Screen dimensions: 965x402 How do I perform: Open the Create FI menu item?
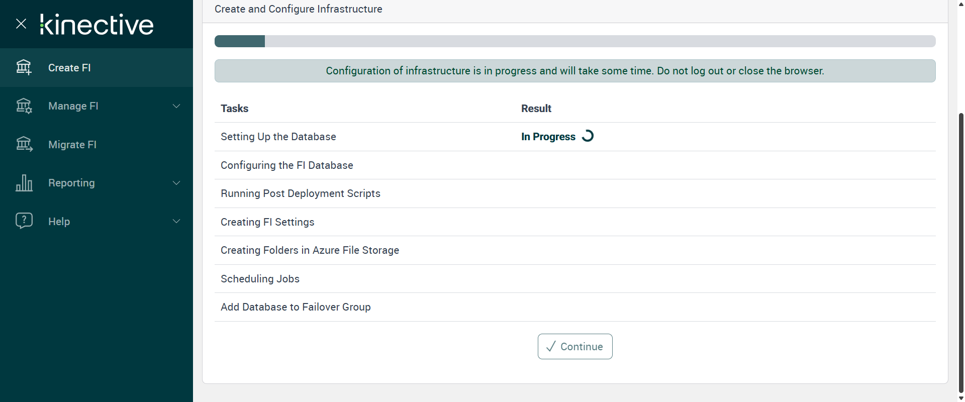(69, 68)
